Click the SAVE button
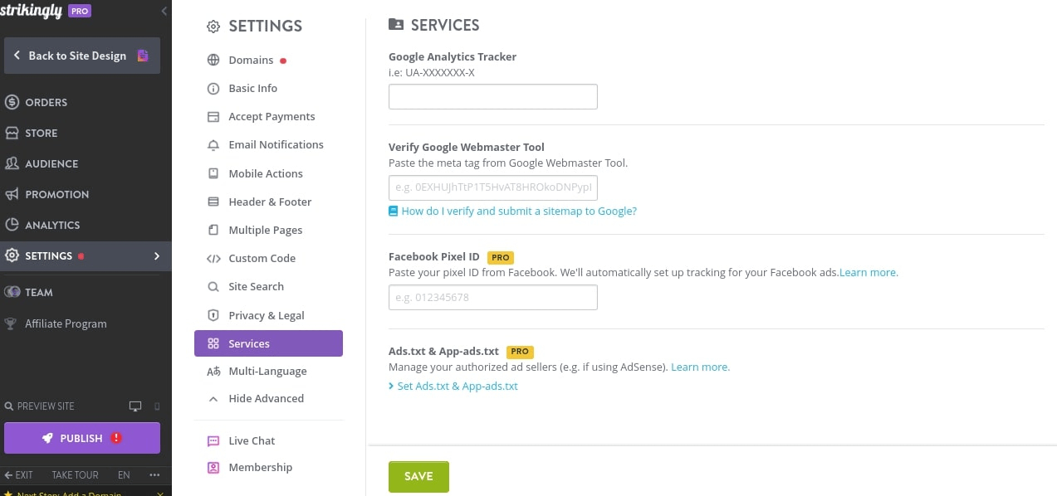The width and height of the screenshot is (1057, 496). pyautogui.click(x=418, y=476)
